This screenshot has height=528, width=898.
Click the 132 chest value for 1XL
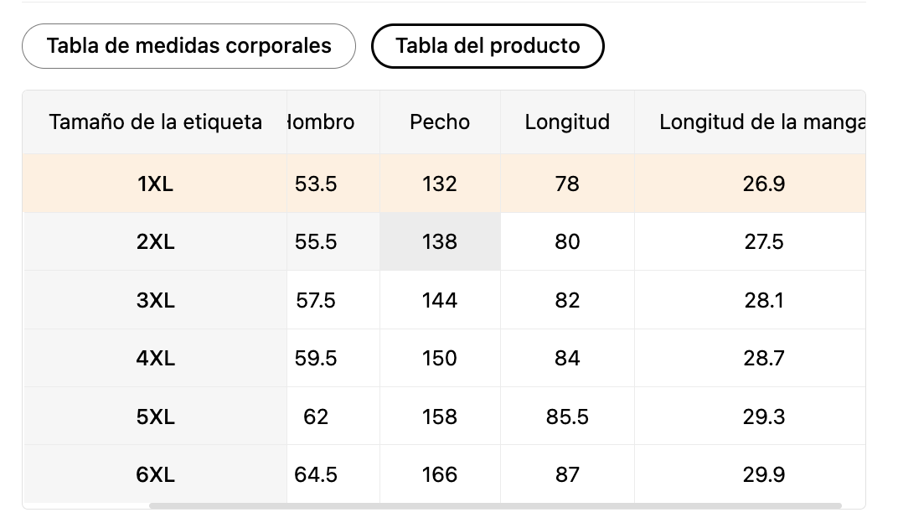pos(440,184)
